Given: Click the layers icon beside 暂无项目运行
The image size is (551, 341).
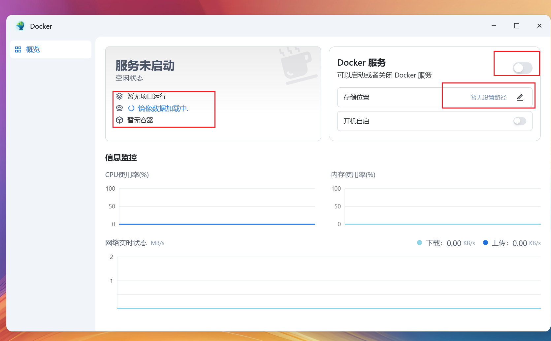Looking at the screenshot, I should [119, 96].
